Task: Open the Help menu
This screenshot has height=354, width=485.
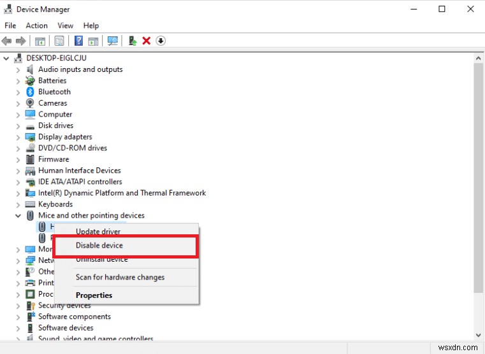Action: click(x=91, y=25)
